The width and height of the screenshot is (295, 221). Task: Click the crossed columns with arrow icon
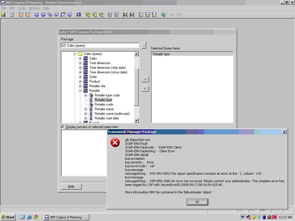(x=132, y=15)
